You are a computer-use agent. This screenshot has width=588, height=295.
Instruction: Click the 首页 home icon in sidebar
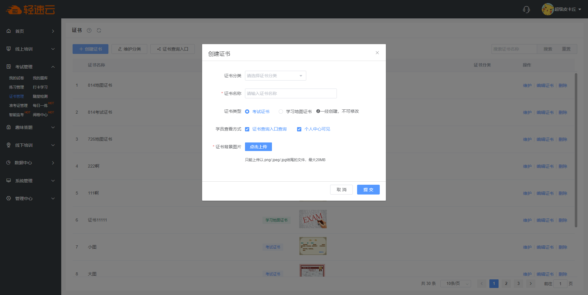[9, 31]
